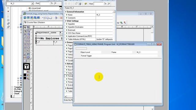Viewport: 196px width, 110px height.
Task: Select the Text tool marked A
Action: pos(25,34)
